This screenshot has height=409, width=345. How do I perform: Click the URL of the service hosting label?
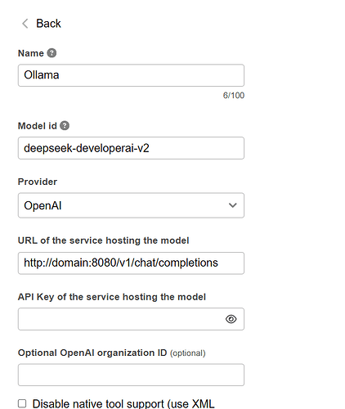pos(104,240)
